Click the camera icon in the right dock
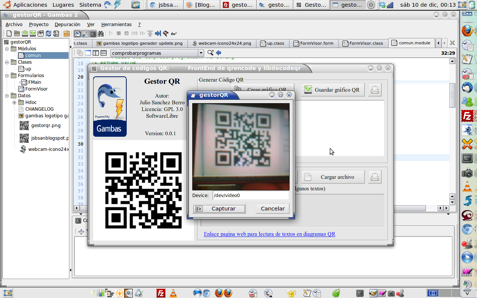 [467, 172]
